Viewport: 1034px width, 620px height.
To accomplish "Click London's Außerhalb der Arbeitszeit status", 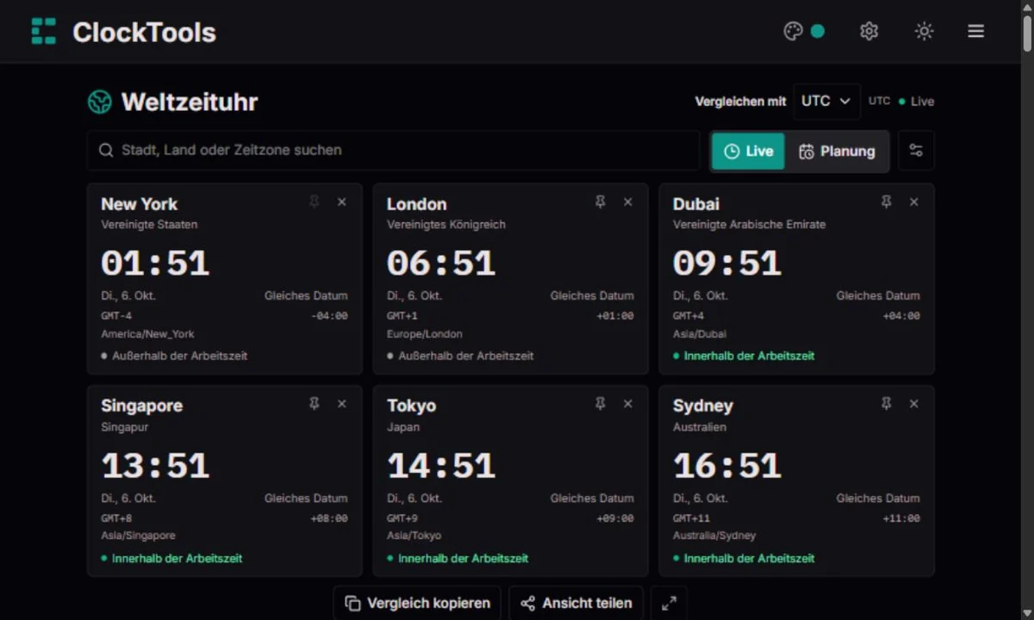I will pos(466,356).
